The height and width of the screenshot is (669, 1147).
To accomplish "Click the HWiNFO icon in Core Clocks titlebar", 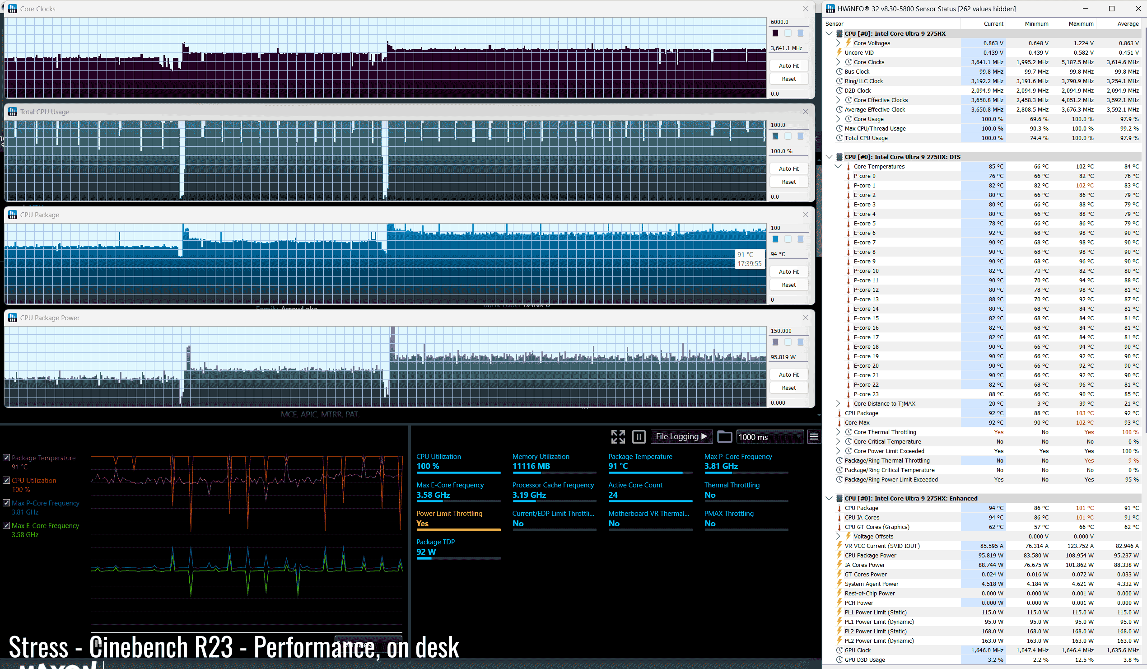I will coord(12,9).
